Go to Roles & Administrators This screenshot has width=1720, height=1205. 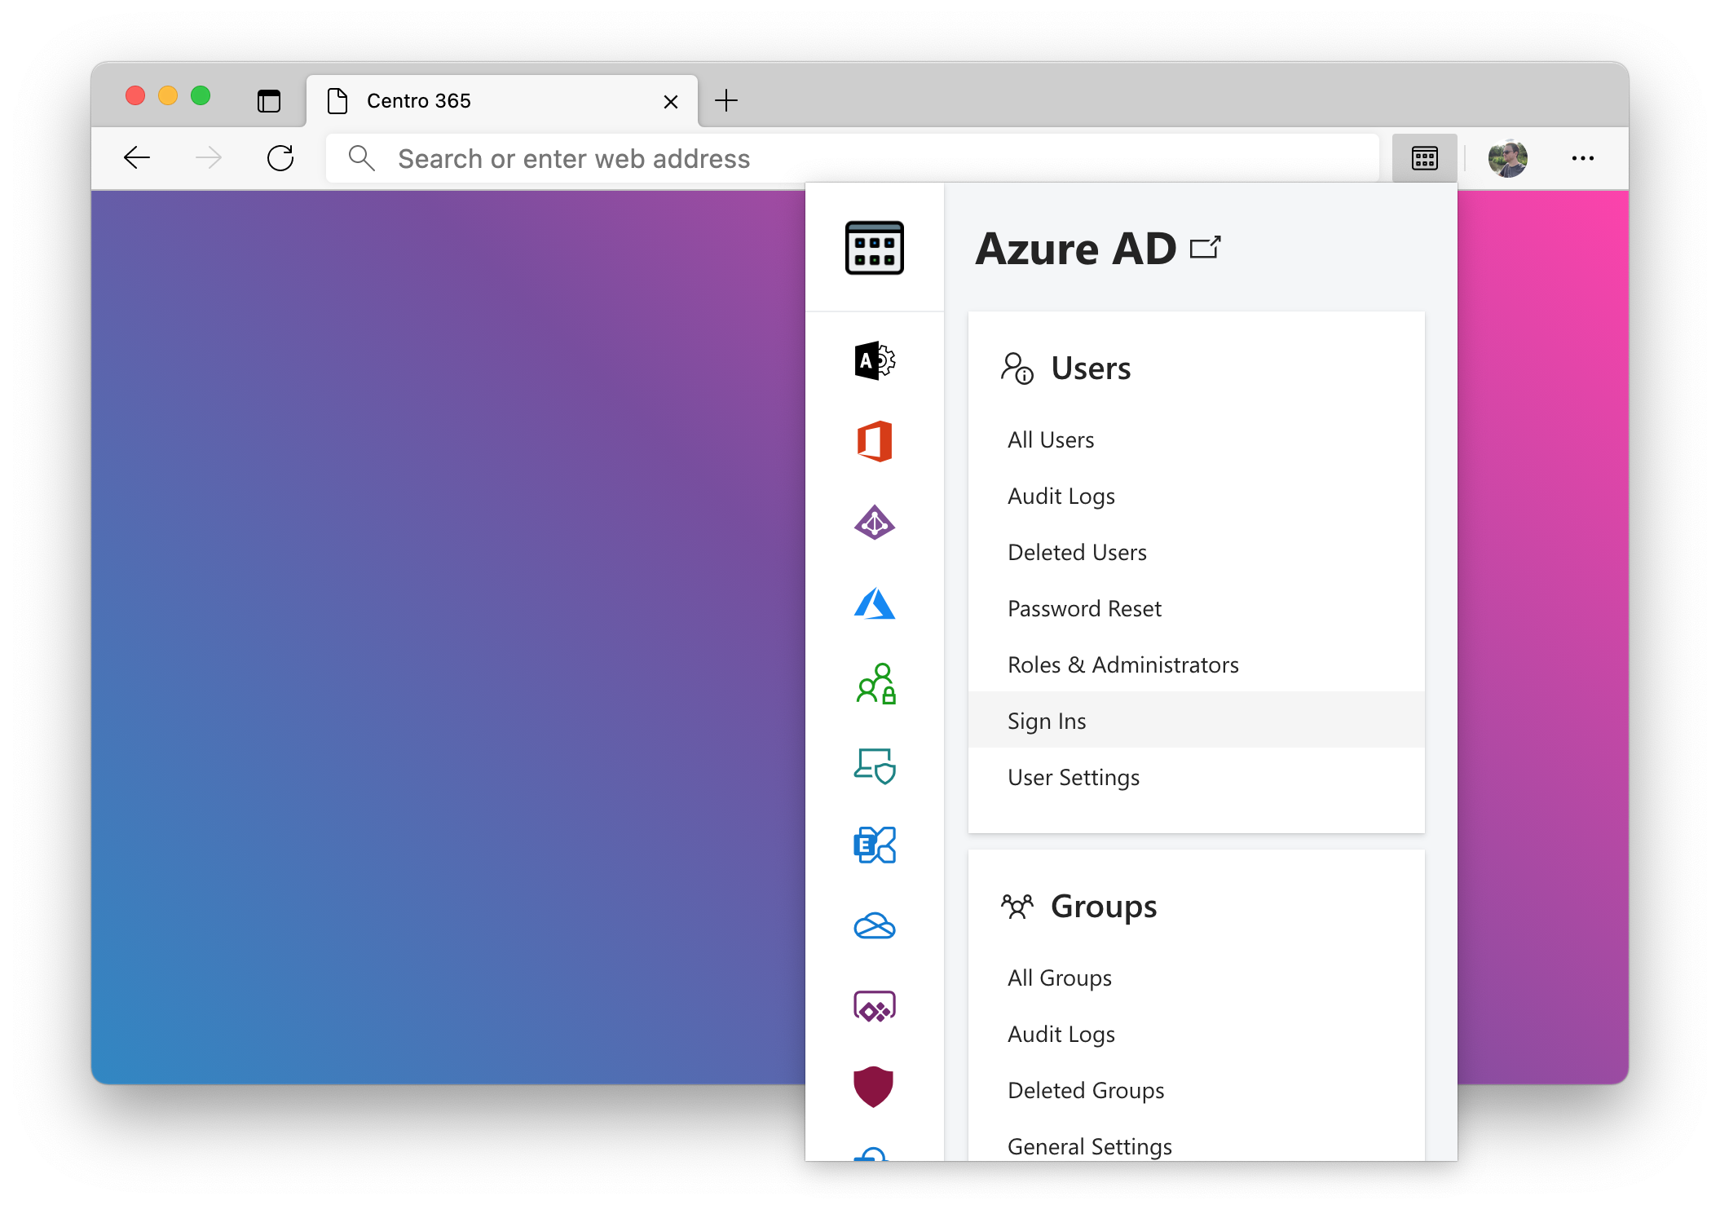(x=1122, y=665)
